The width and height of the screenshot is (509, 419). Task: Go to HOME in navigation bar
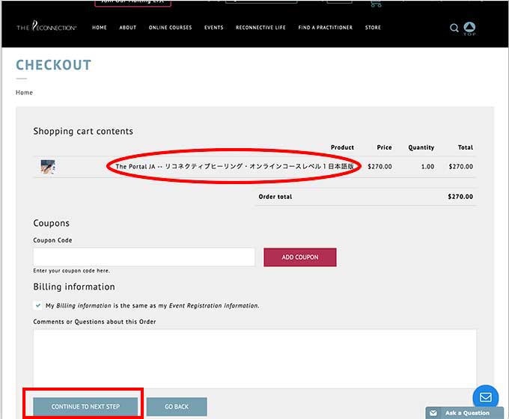(100, 28)
